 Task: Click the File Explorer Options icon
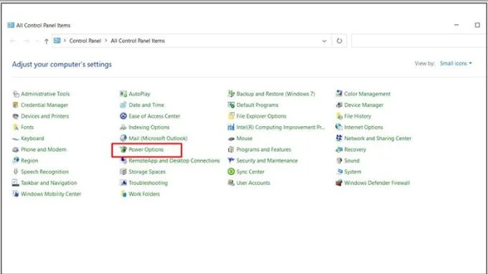(231, 116)
